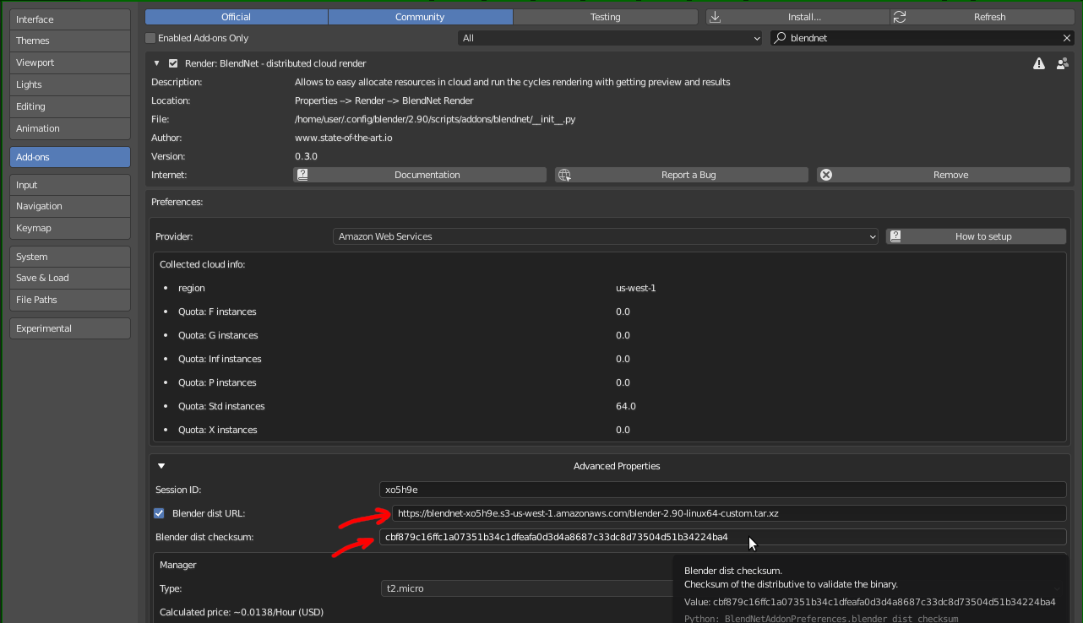The height and width of the screenshot is (623, 1083).
Task: Switch to the Testing add-ons filter
Action: point(605,17)
